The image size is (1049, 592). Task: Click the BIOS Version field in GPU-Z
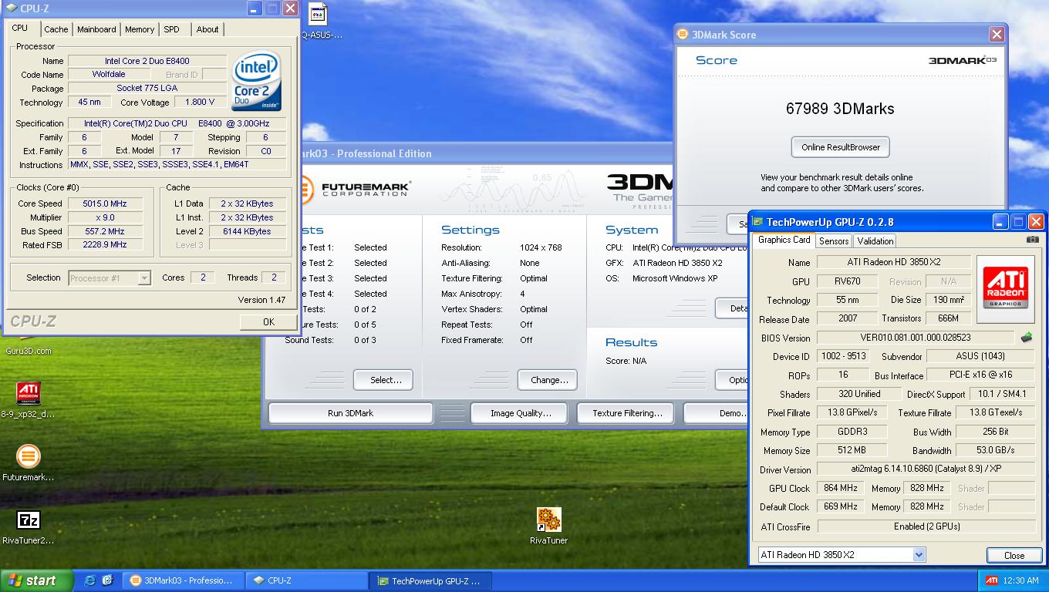pos(915,338)
